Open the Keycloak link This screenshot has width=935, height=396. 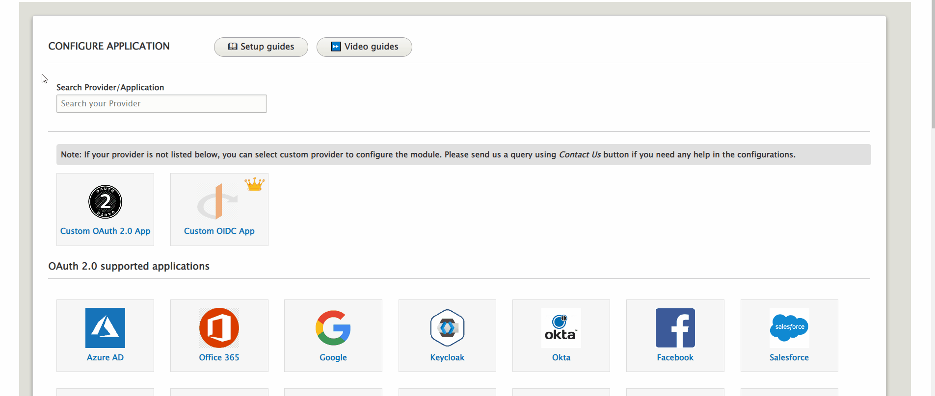(x=447, y=357)
